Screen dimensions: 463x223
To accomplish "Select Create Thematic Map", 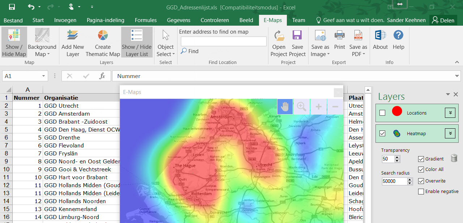I will pyautogui.click(x=102, y=42).
